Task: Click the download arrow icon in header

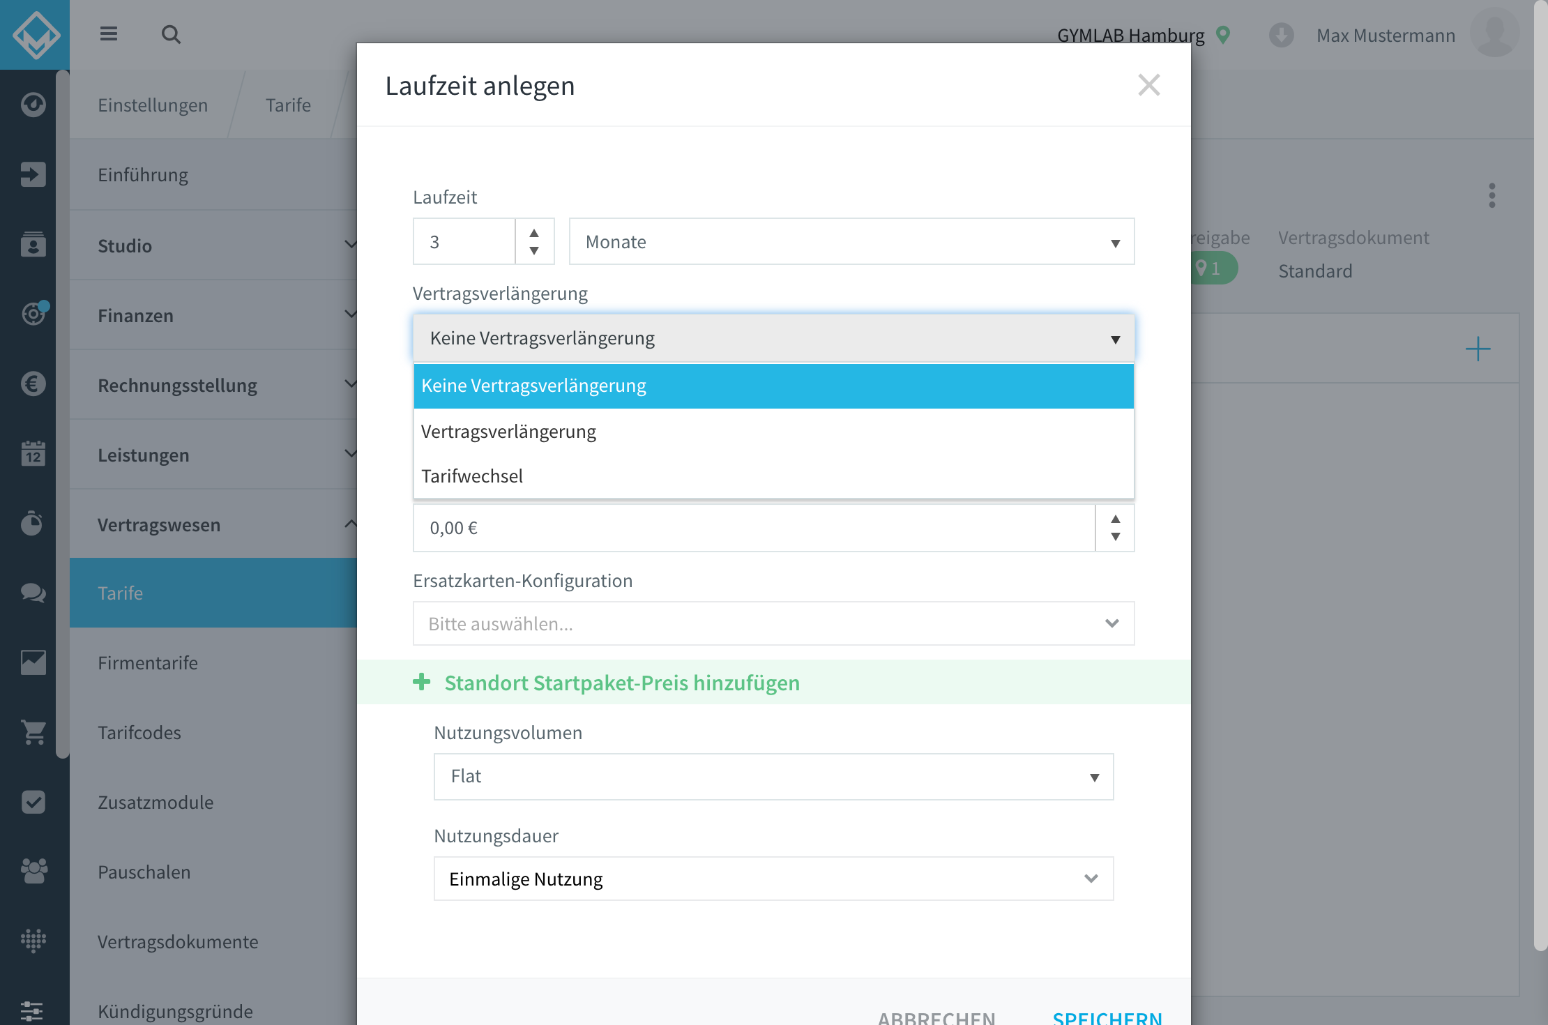Action: click(1281, 35)
